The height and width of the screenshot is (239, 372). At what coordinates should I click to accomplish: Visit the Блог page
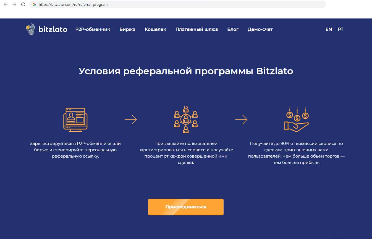[233, 29]
